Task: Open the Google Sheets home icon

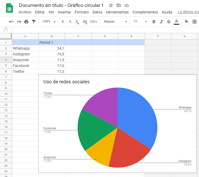Action: [10, 8]
